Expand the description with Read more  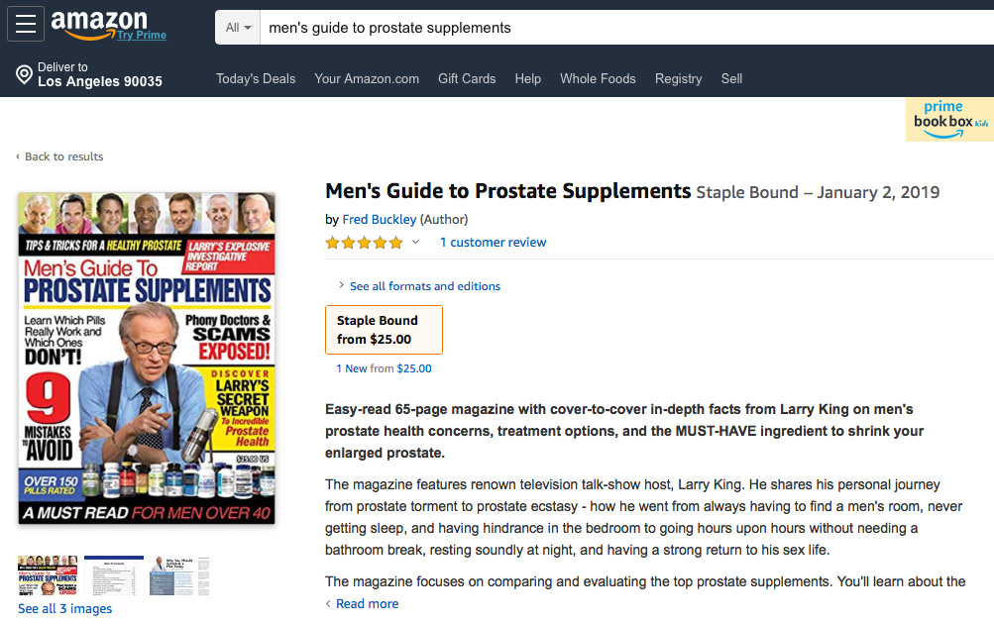[x=367, y=604]
